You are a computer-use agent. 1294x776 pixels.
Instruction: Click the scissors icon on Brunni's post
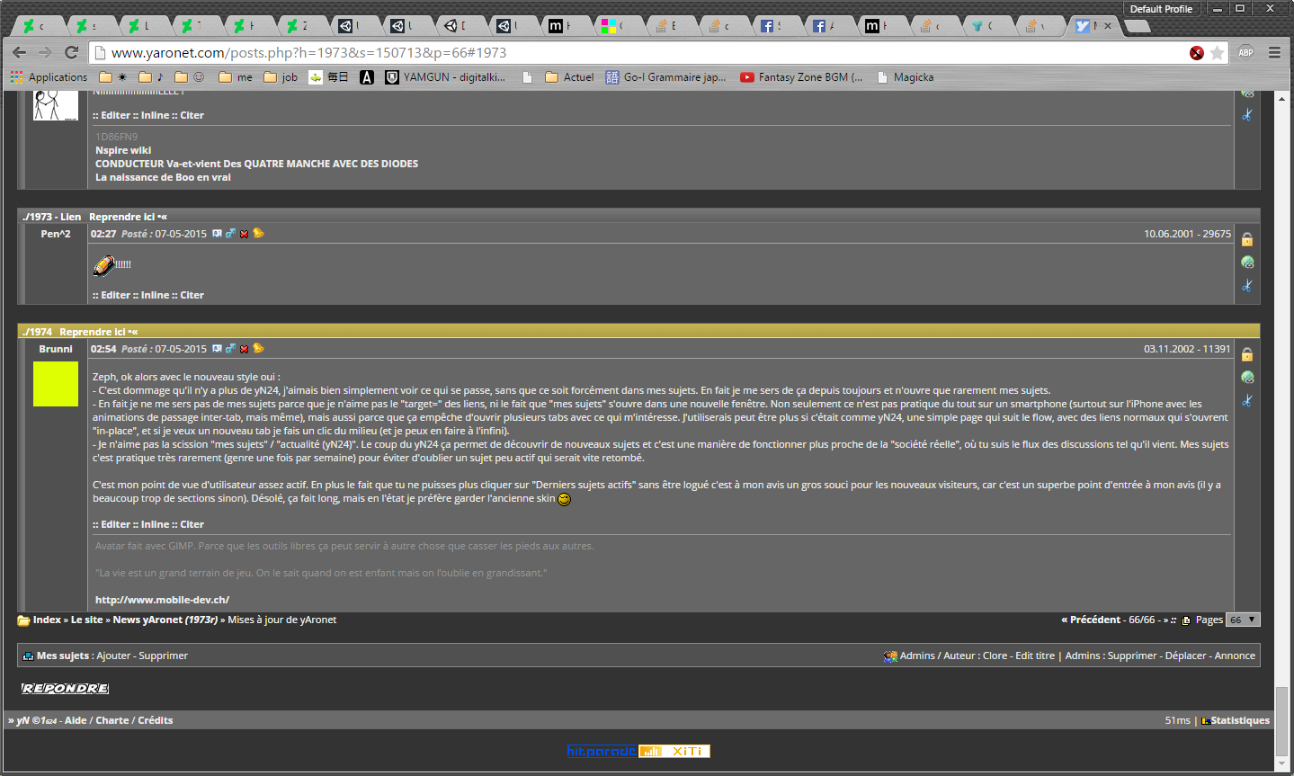pyautogui.click(x=1247, y=401)
